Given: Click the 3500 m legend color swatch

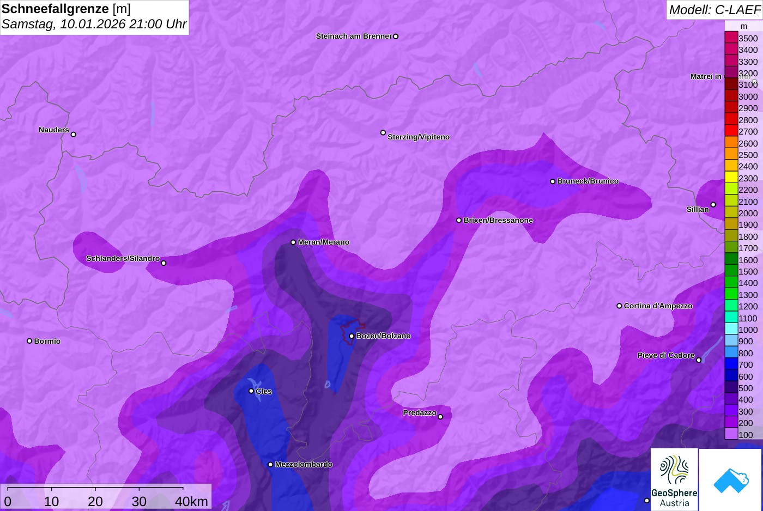Looking at the screenshot, I should click(731, 38).
